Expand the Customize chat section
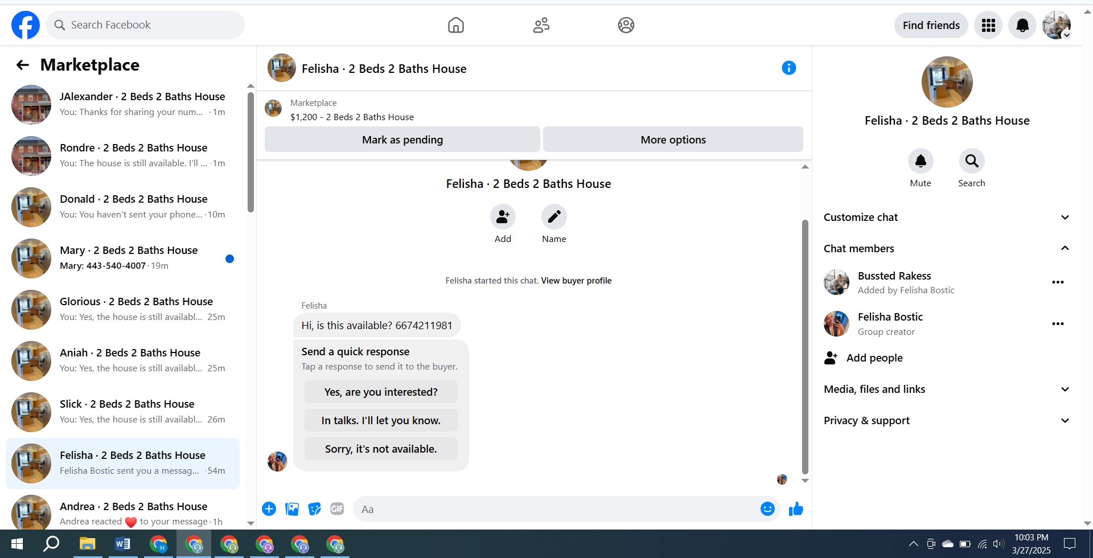 point(947,218)
